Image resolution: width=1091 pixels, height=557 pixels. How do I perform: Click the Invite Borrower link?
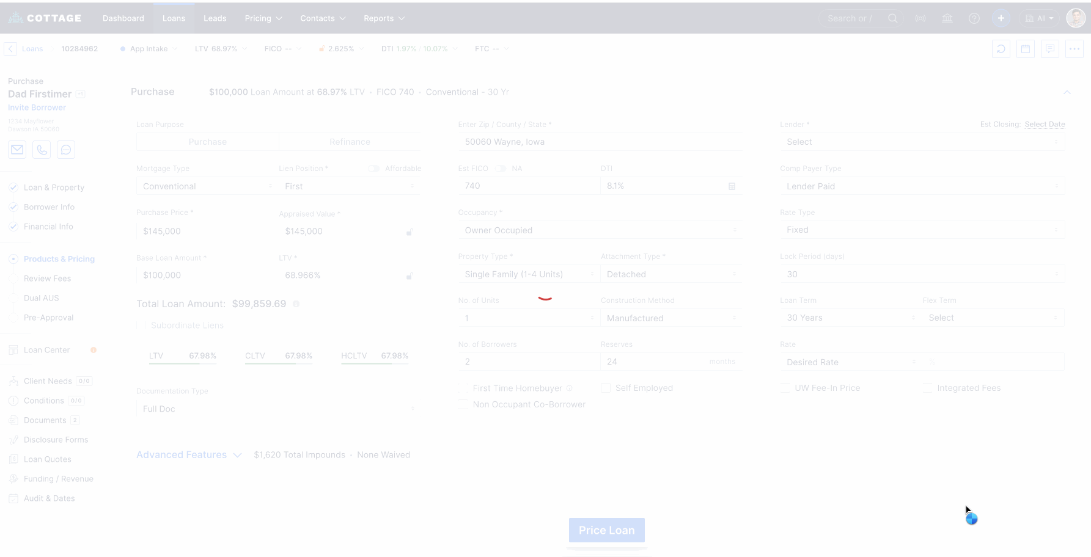[x=37, y=107]
